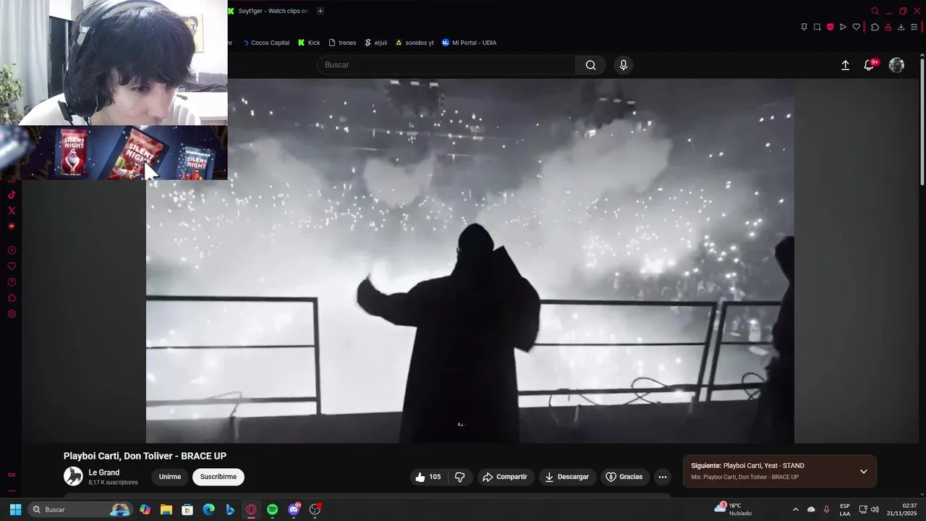Open a new browser tab
The image size is (926, 521).
(320, 11)
